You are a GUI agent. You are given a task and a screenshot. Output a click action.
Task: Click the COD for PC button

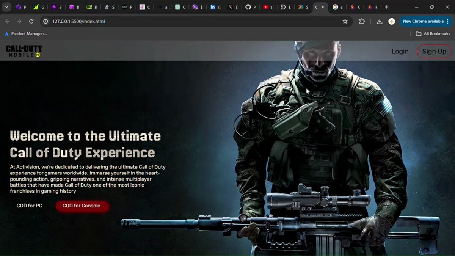[30, 206]
